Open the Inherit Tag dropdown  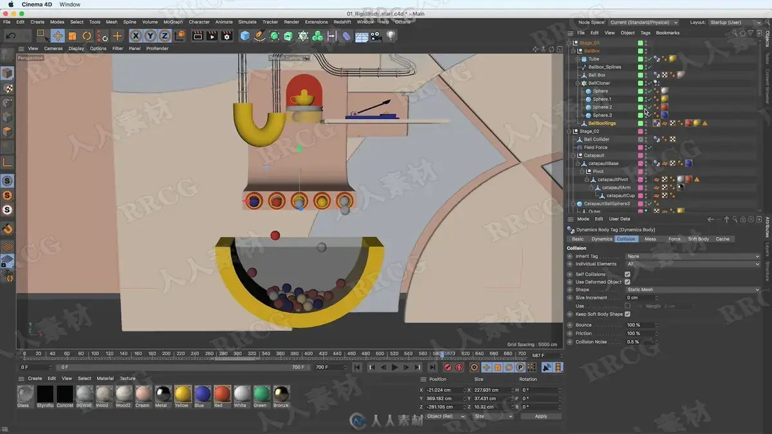(x=693, y=256)
